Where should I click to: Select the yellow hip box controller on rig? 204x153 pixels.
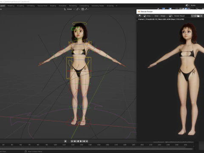click(79, 68)
